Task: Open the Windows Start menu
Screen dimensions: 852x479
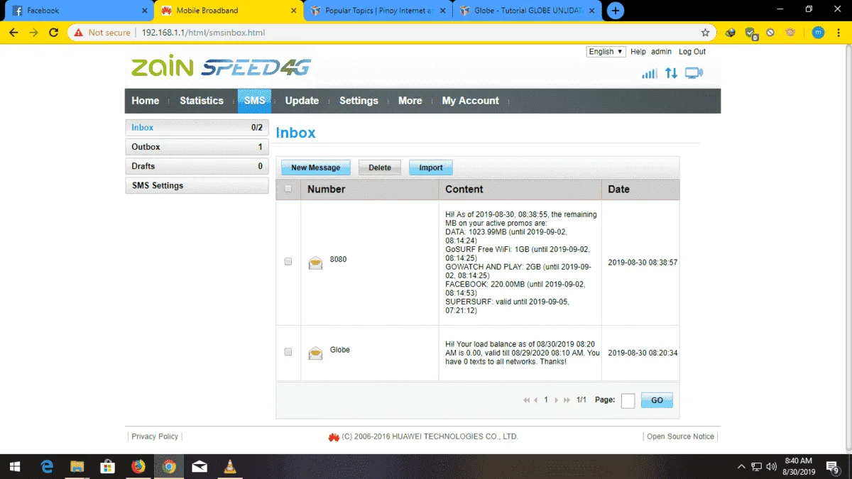Action: coord(15,466)
